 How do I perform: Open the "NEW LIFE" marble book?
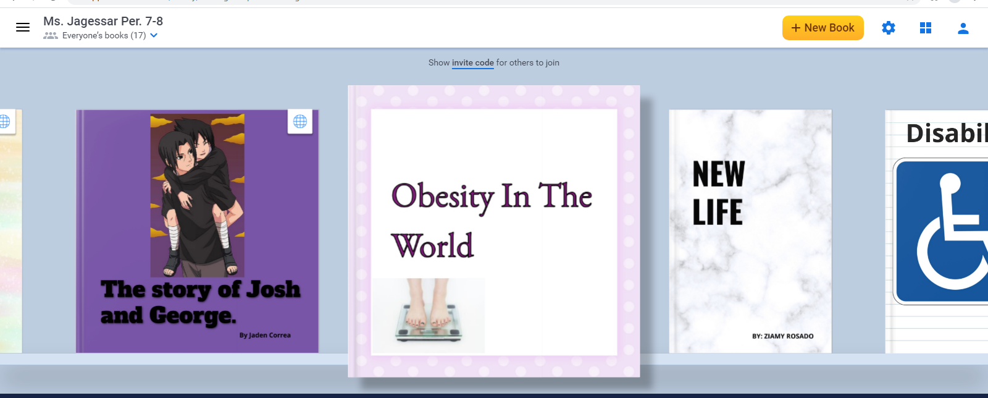click(x=750, y=232)
